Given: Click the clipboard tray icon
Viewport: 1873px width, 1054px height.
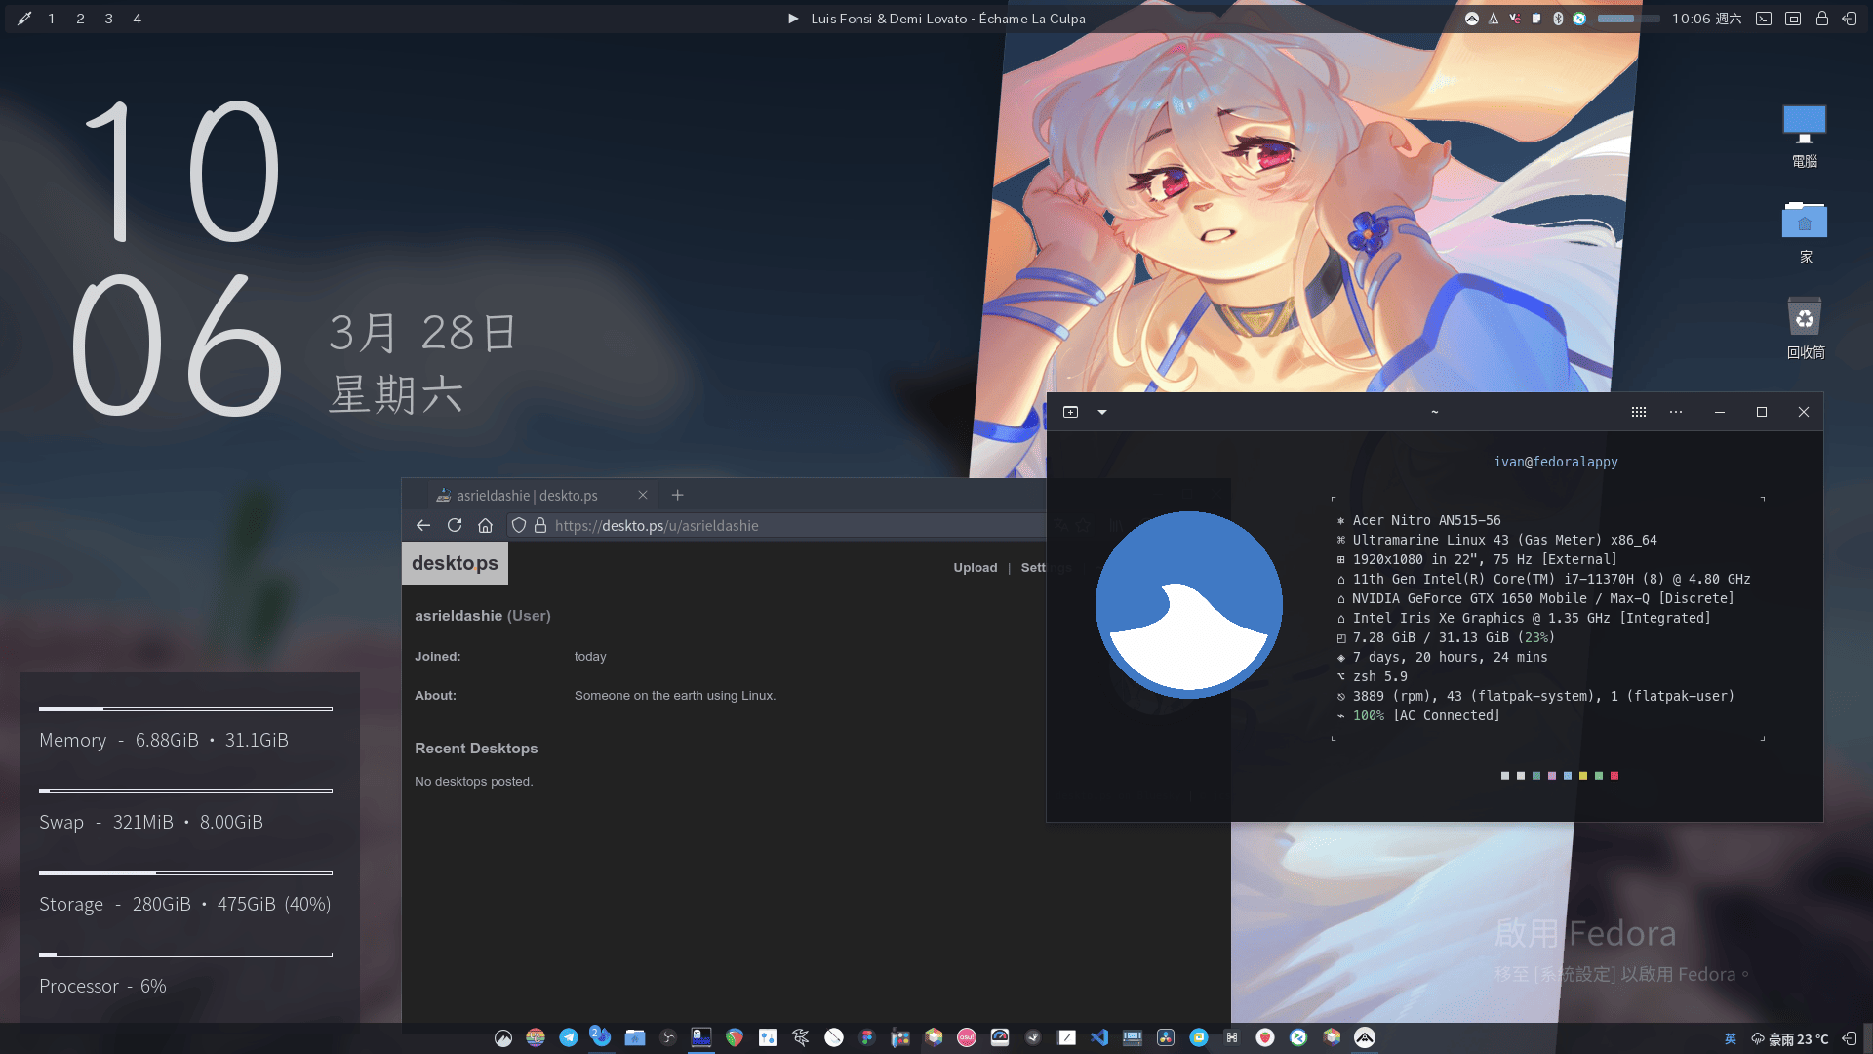Looking at the screenshot, I should pos(1536,19).
